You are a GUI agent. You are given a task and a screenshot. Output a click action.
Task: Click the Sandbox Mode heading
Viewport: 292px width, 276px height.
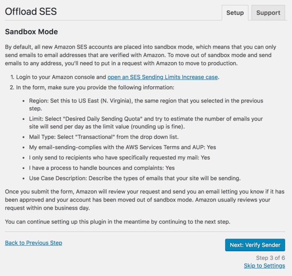31,32
